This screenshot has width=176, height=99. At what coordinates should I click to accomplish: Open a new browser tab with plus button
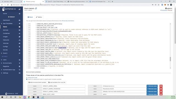pos(112,2)
